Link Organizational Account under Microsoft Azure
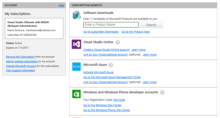 coord(106,82)
